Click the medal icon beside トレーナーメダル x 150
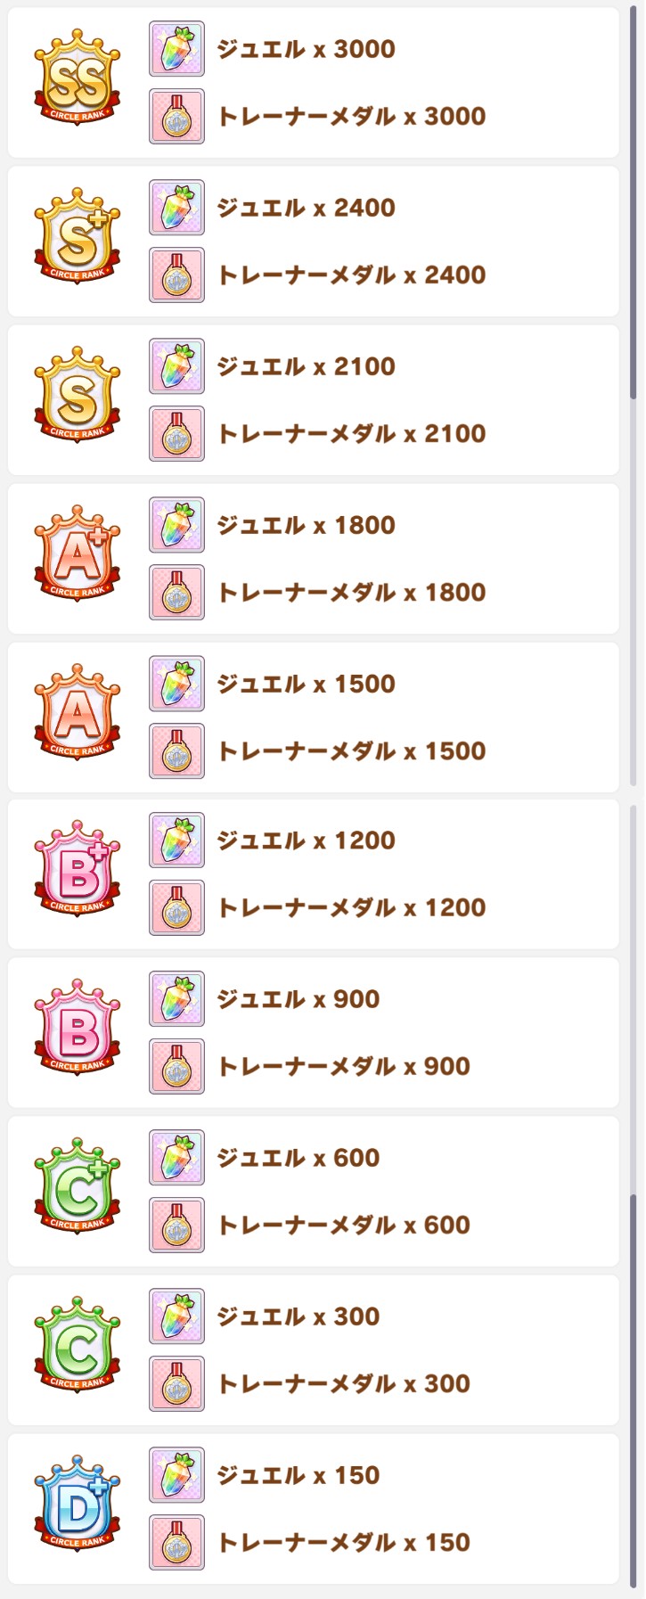Screen dimensions: 646x1599 [176, 1542]
